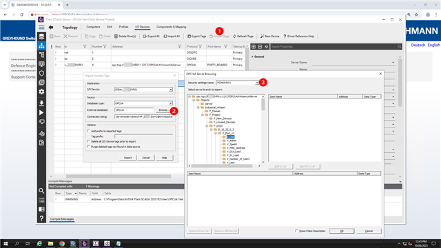Click the back arrow next to Topology
Viewport: 441px width, 248px height.
pos(51,28)
